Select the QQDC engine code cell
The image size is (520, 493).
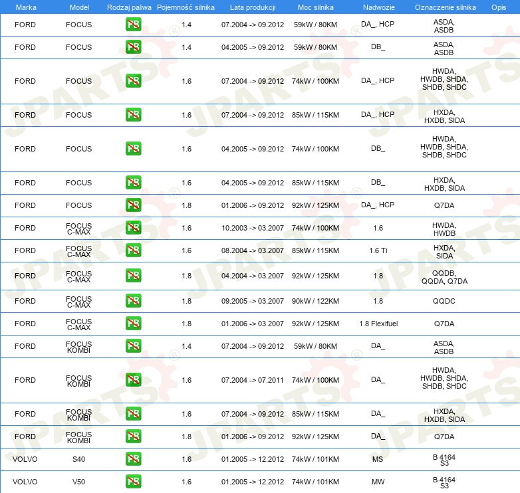pos(444,301)
